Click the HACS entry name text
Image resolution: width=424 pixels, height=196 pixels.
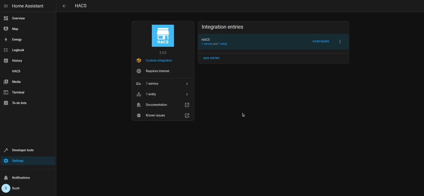[x=206, y=40]
